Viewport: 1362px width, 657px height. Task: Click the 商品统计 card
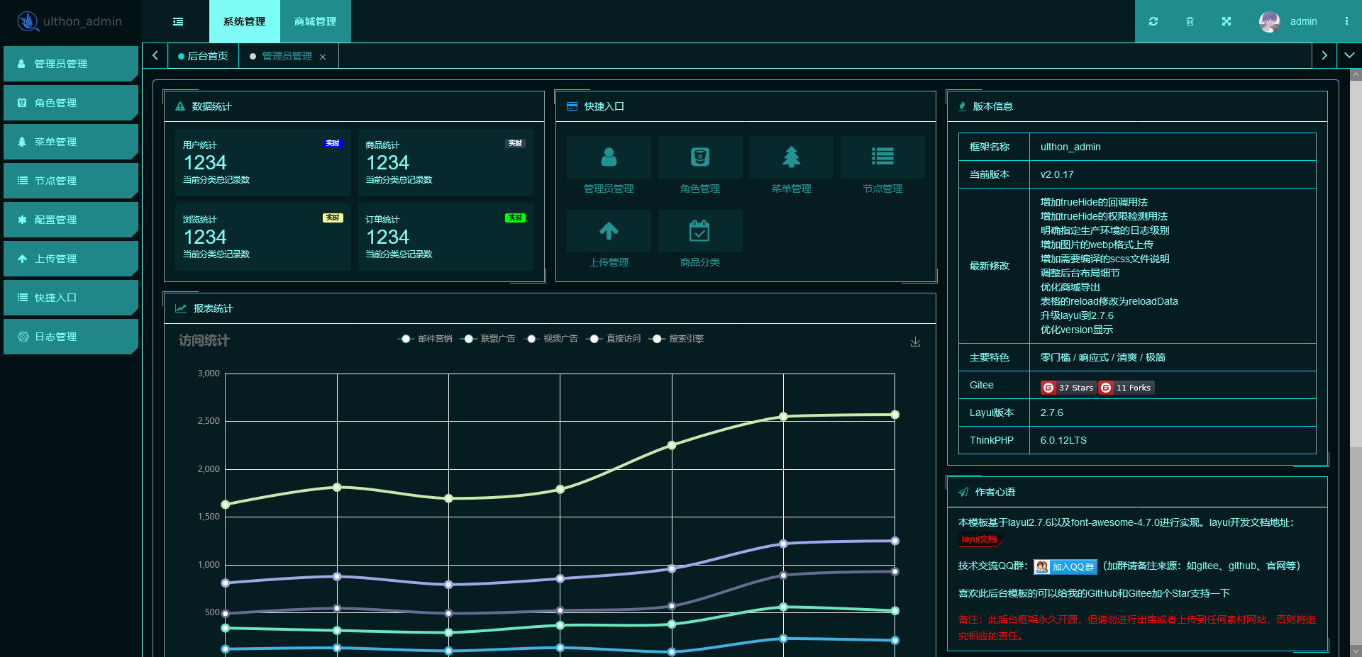(x=445, y=162)
